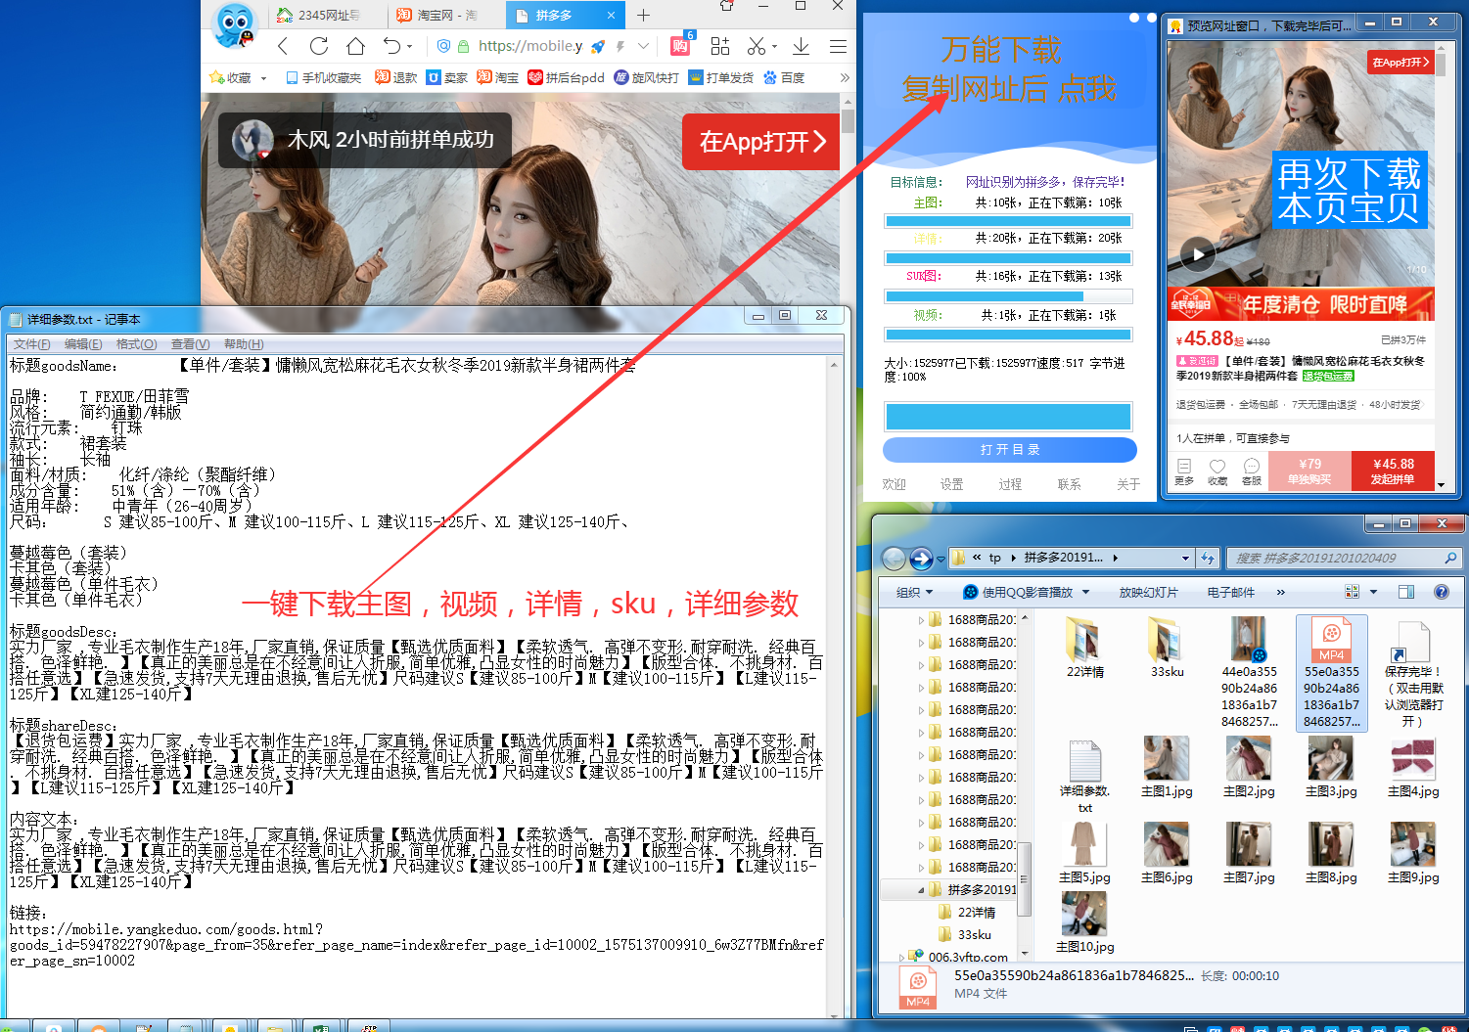Click 再次下载本页宝贝 in preview window

[1350, 191]
